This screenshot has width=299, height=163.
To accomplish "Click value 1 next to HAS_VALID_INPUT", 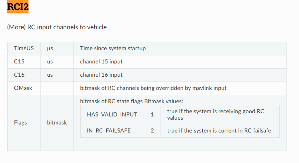I will (x=152, y=114).
